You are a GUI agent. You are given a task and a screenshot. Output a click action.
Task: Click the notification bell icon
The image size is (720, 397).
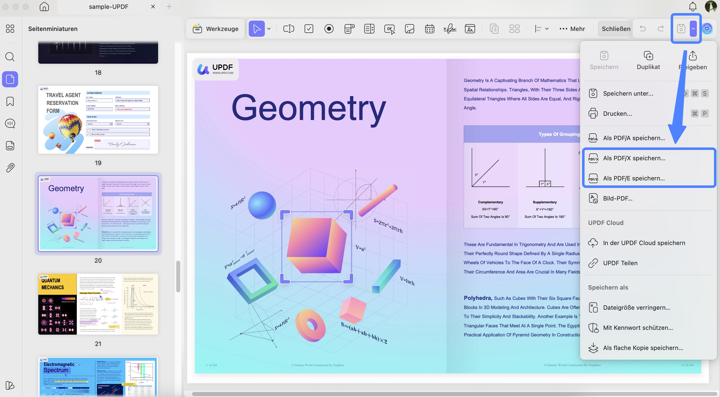[692, 7]
